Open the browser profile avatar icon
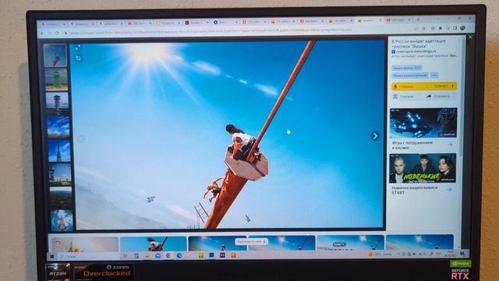 tap(462, 28)
